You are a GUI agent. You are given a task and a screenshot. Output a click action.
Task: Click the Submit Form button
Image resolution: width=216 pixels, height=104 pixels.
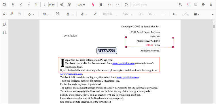click(x=140, y=5)
